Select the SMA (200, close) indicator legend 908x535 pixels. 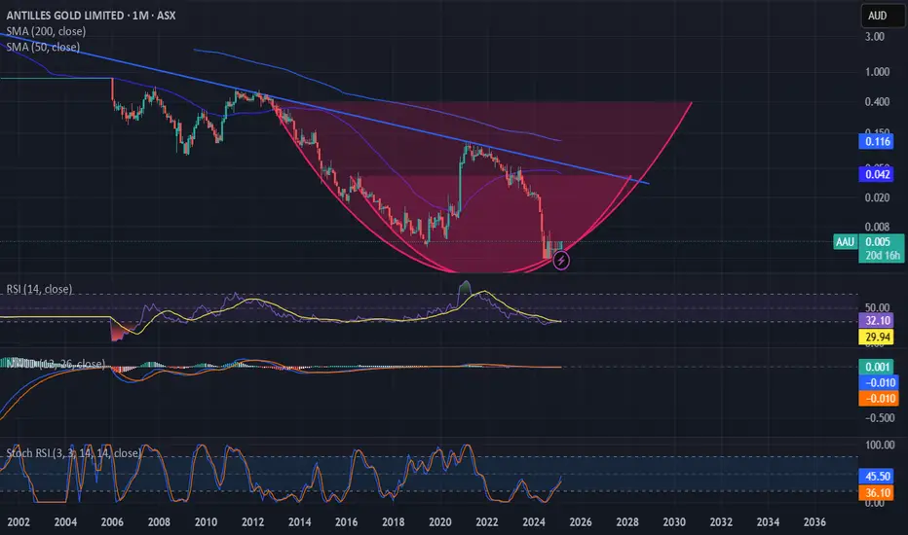point(47,31)
